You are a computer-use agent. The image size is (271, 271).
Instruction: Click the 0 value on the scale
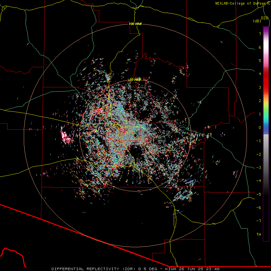[x=260, y=128]
